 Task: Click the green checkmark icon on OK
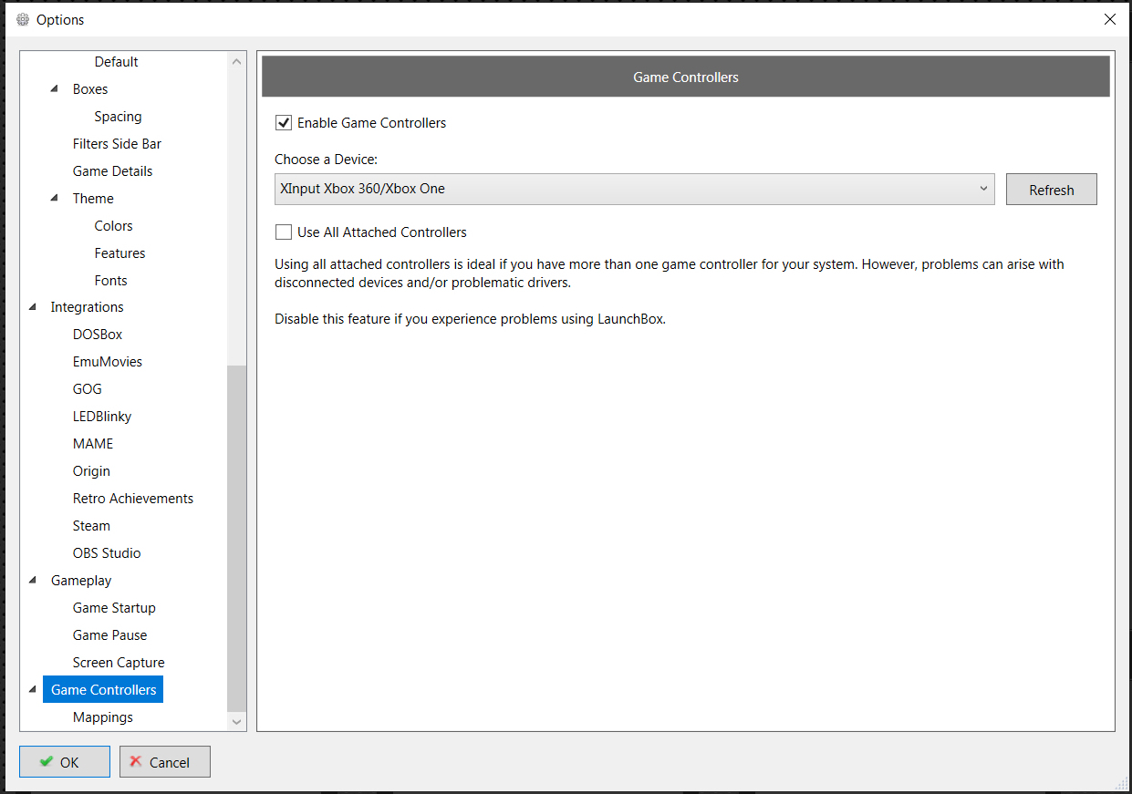[47, 761]
